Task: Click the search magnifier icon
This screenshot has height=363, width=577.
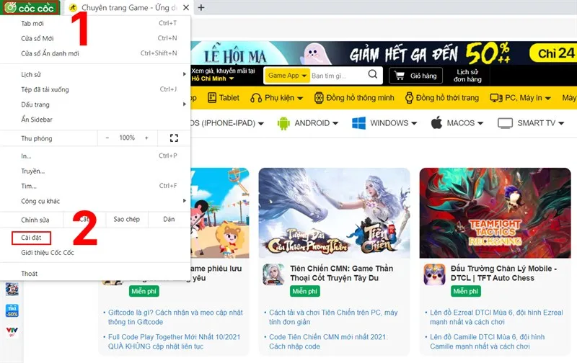Action: 372,75
